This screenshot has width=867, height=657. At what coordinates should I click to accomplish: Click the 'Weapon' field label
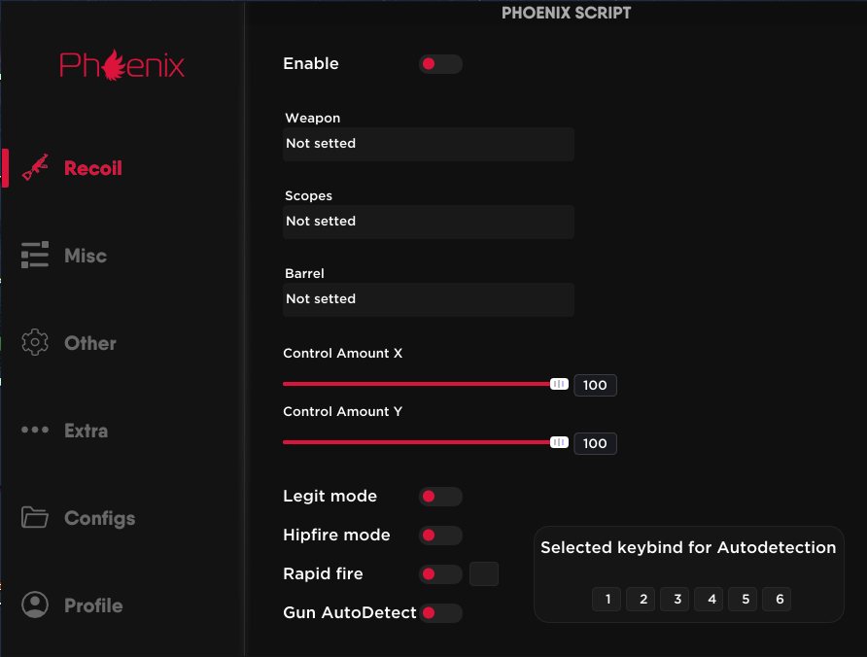coord(313,118)
